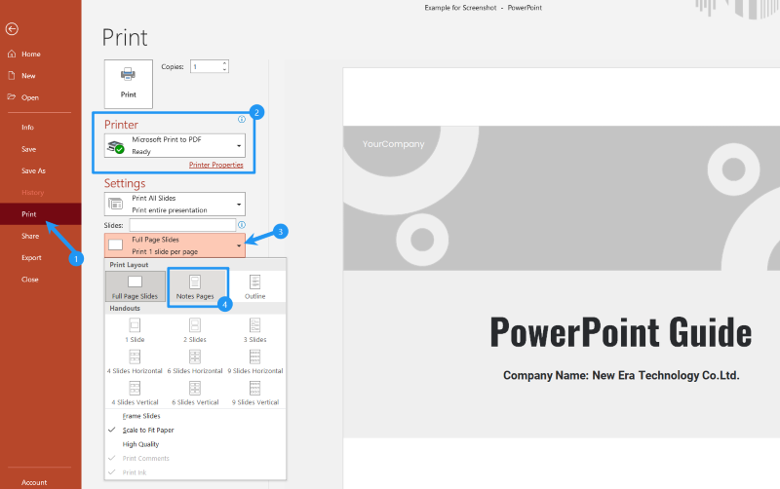Go back using the circled arrow

pyautogui.click(x=12, y=29)
